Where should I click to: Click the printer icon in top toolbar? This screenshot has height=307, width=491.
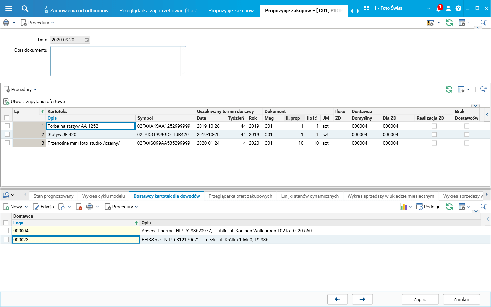tap(6, 23)
